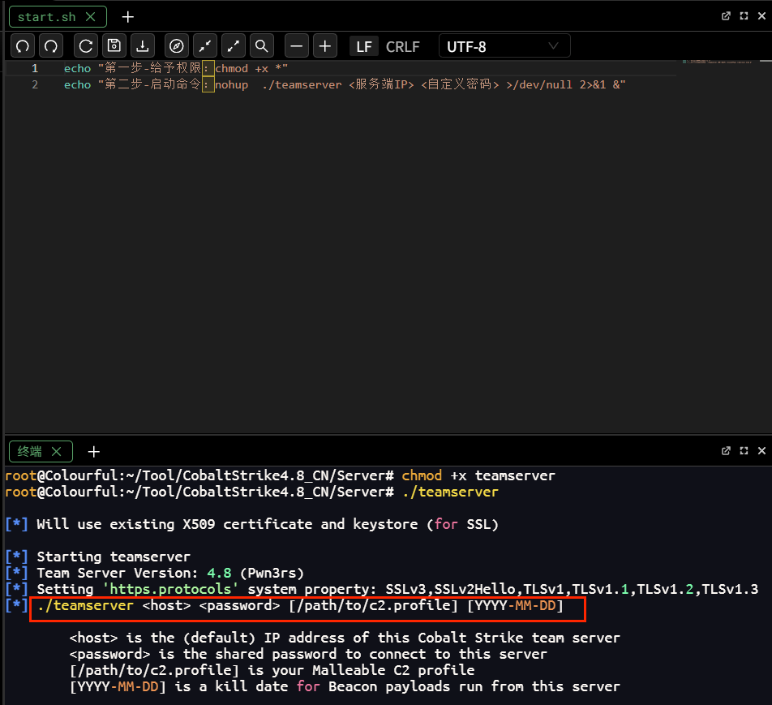
Task: Click 'Team Server Version: 4.8 (Pwn3rs)' line
Action: tap(169, 573)
